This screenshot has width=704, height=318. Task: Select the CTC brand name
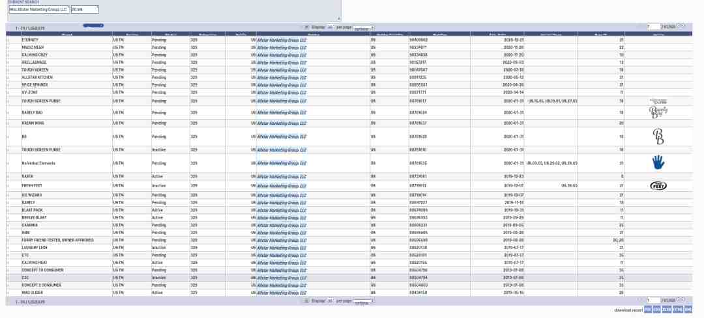click(25, 256)
